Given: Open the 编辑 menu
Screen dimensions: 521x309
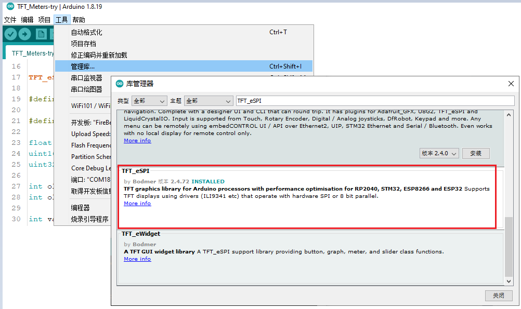Looking at the screenshot, I should click(27, 20).
